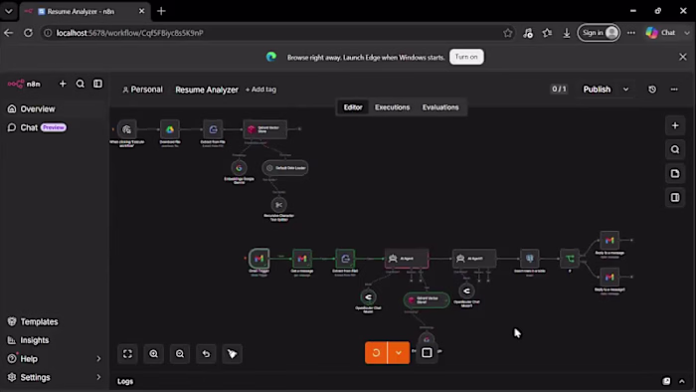This screenshot has height=392, width=696.
Task: Open the execute button dropdown arrow
Action: pos(399,353)
